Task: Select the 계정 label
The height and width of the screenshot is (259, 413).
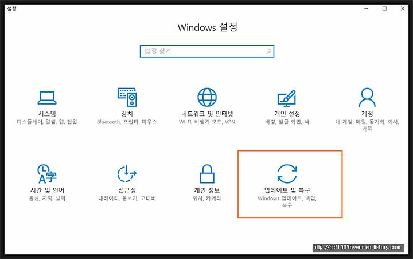Action: (x=367, y=114)
